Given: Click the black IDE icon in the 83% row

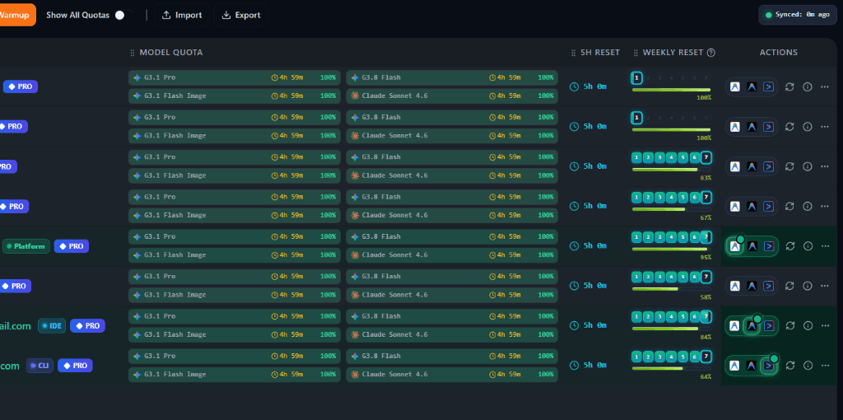Looking at the screenshot, I should pyautogui.click(x=752, y=166).
